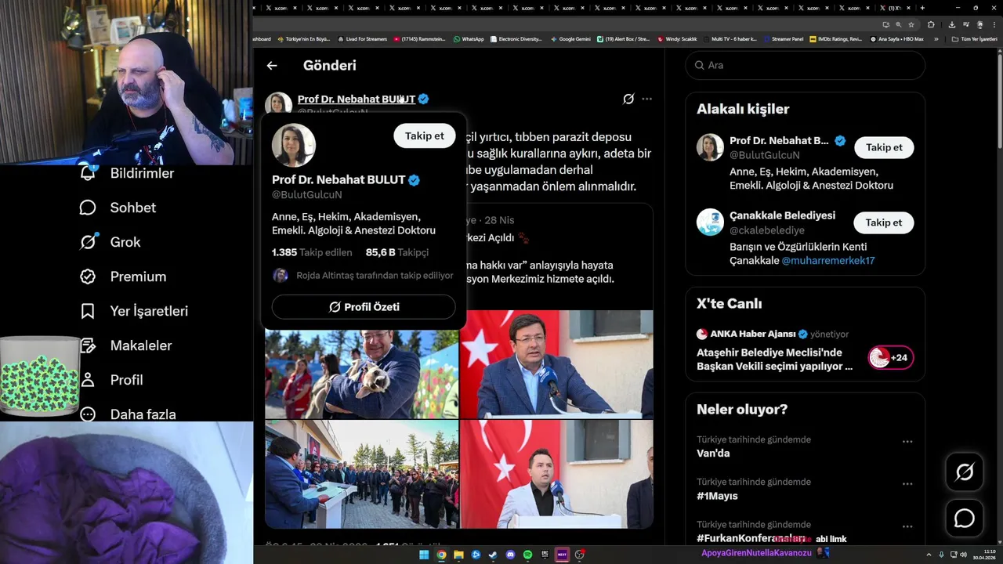Open Chrome's three-dot main menu
The width and height of the screenshot is (1003, 564).
coord(994,24)
